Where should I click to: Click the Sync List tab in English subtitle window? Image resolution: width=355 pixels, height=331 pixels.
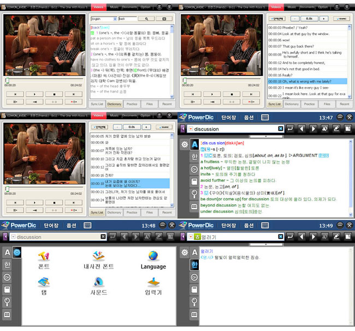point(274,104)
